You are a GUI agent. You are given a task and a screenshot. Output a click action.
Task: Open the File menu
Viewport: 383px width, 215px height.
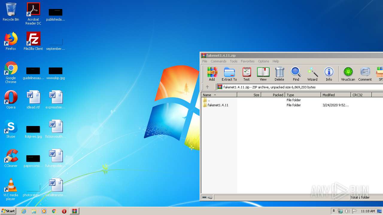pyautogui.click(x=205, y=61)
